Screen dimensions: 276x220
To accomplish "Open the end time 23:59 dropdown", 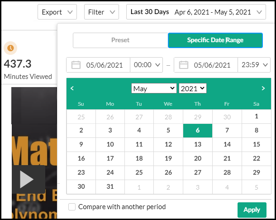I will (x=254, y=65).
